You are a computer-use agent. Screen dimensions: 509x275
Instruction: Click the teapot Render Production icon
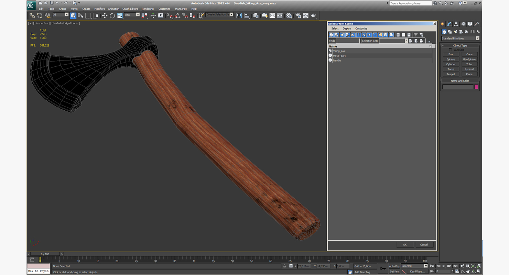(313, 15)
